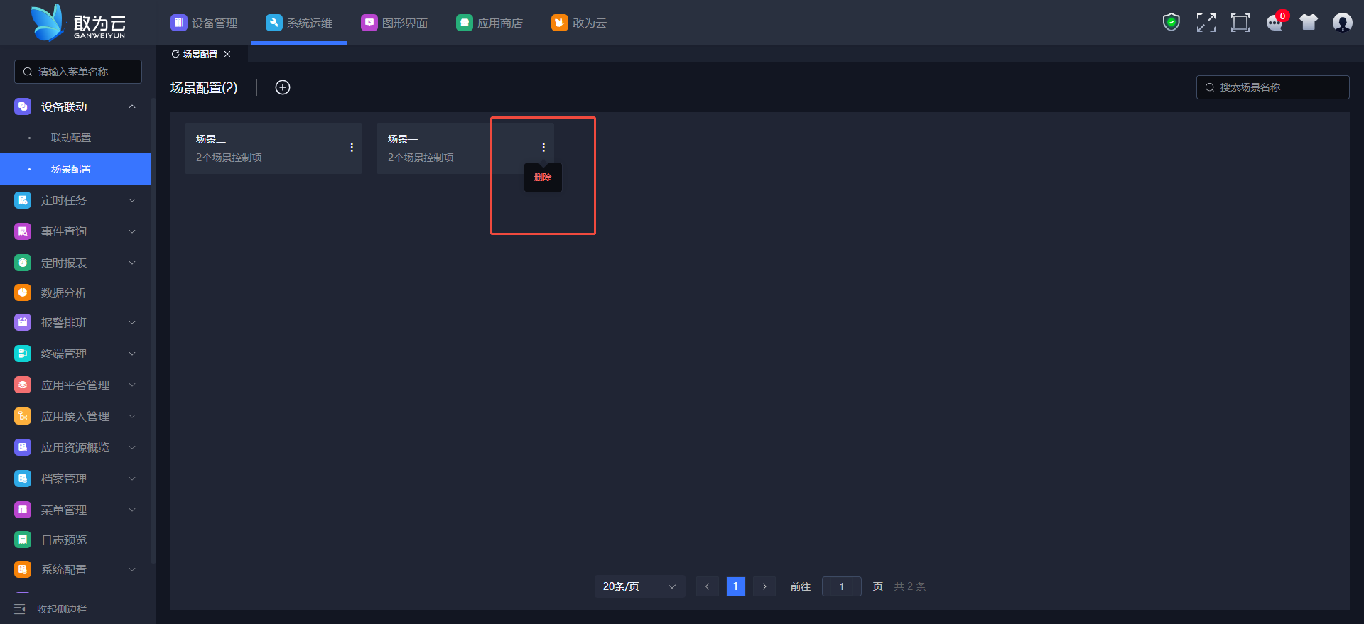Switch to 系统运维 top tab
The height and width of the screenshot is (624, 1364).
click(x=299, y=23)
